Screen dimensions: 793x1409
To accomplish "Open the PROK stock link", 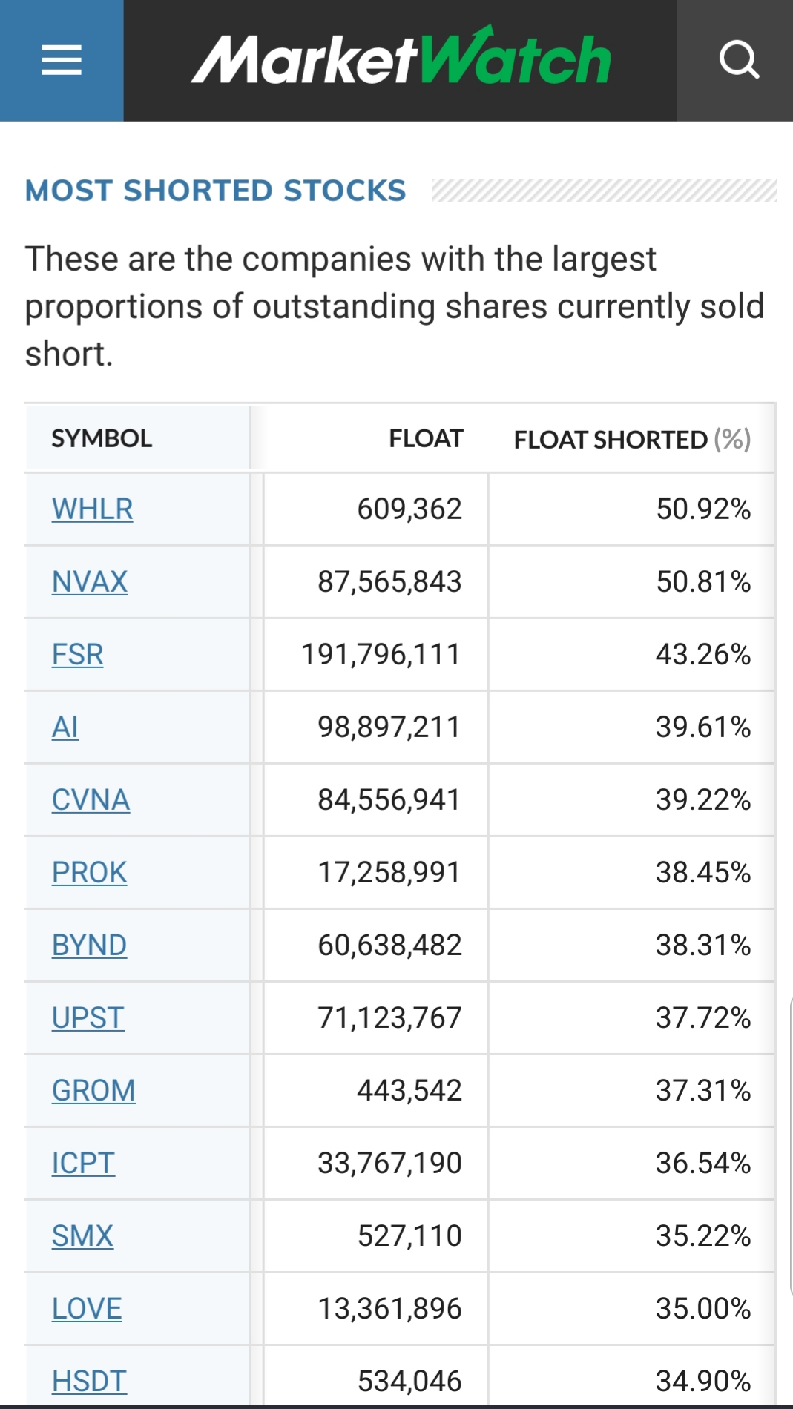I will coord(89,872).
